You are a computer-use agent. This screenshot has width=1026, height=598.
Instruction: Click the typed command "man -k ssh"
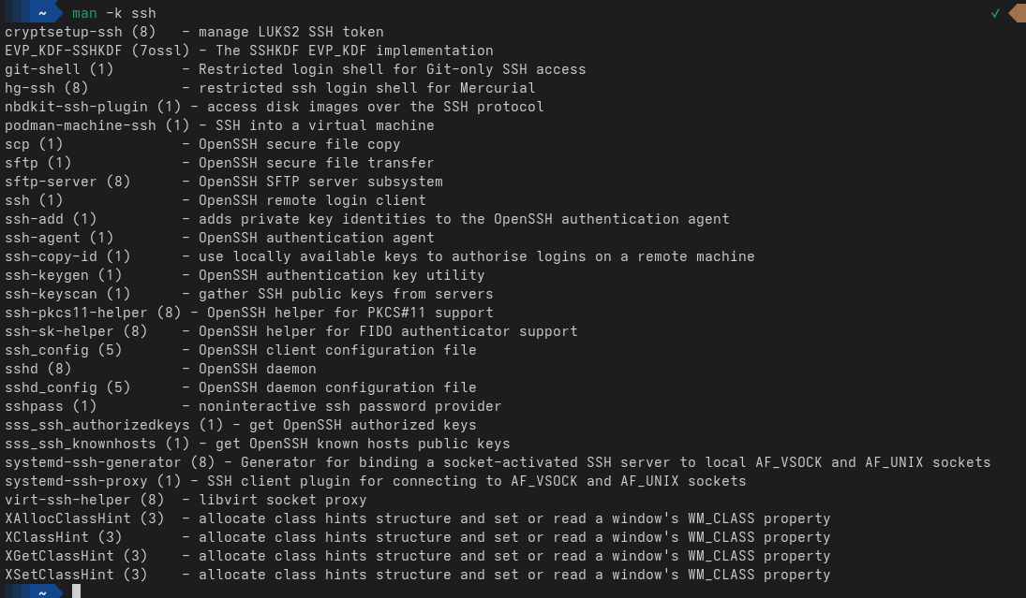114,13
